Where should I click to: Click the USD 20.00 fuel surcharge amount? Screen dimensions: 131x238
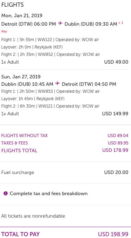click(116, 172)
